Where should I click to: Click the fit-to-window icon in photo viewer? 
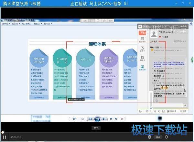(83, 119)
